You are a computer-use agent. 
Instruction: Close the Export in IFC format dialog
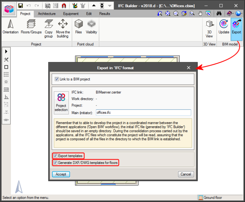click(189, 68)
